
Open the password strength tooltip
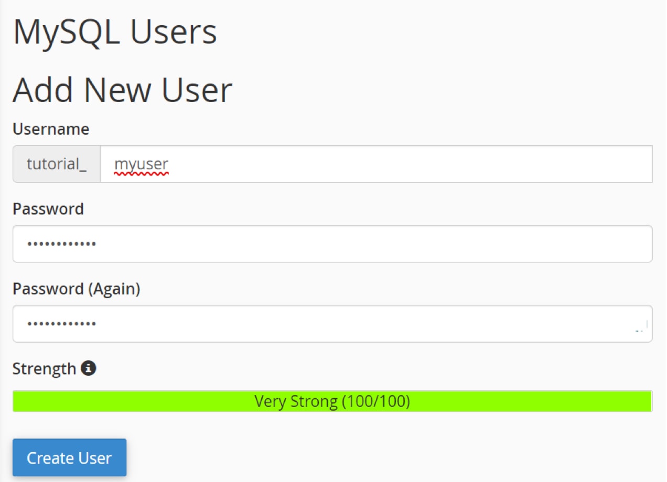pyautogui.click(x=89, y=368)
